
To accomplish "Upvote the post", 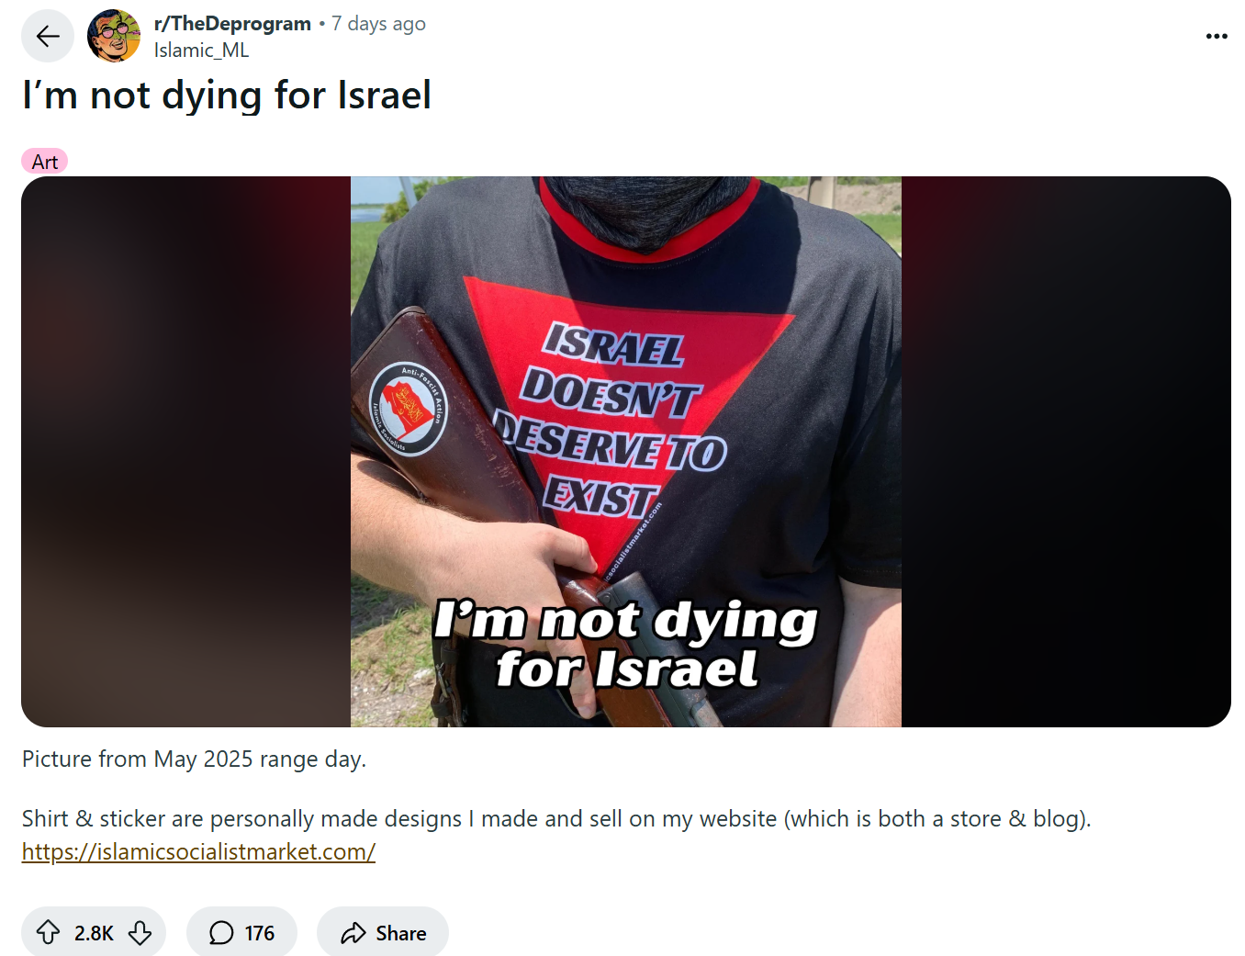I will (48, 933).
